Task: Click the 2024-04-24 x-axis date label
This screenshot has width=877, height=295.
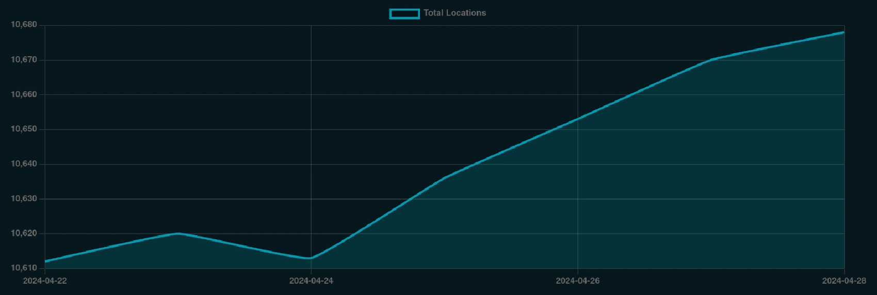Action: 311,281
